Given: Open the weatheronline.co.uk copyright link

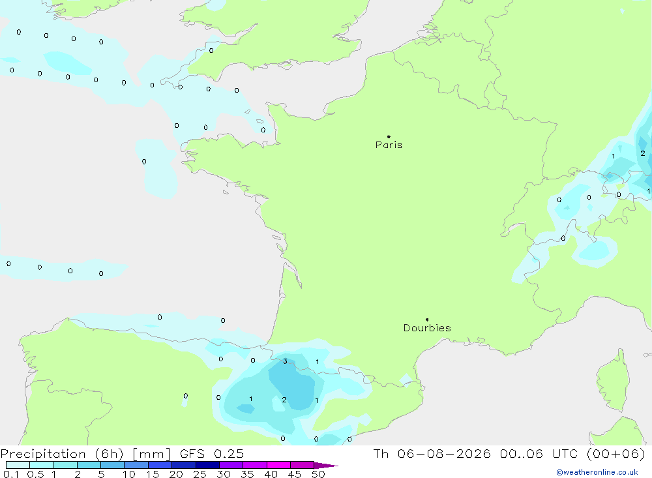Looking at the screenshot, I should coord(597,472).
